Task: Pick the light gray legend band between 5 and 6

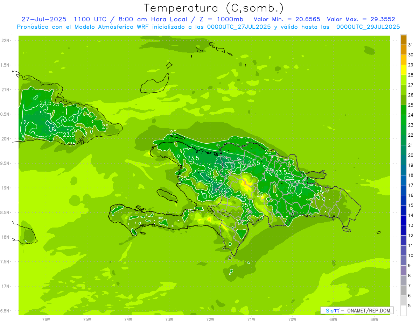Action: coord(404,301)
